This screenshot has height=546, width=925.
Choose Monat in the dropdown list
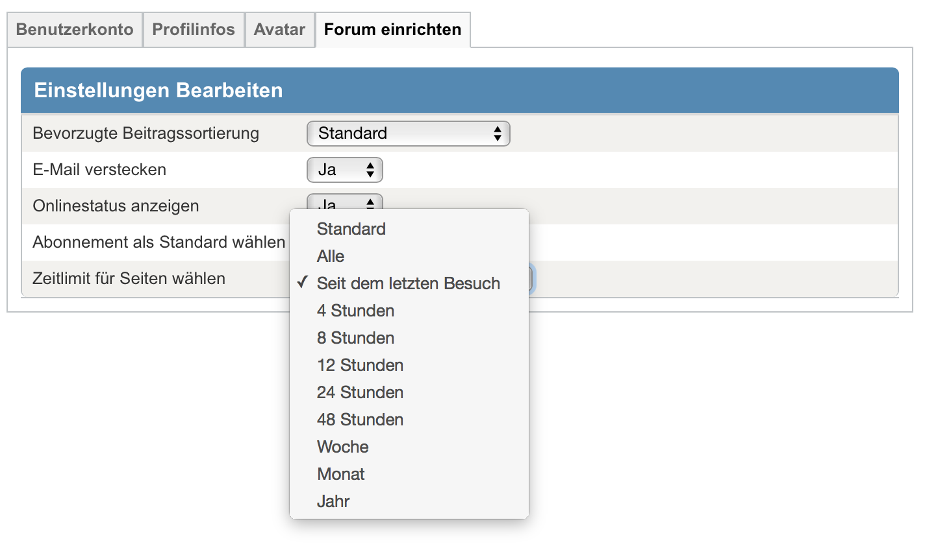[x=340, y=474]
